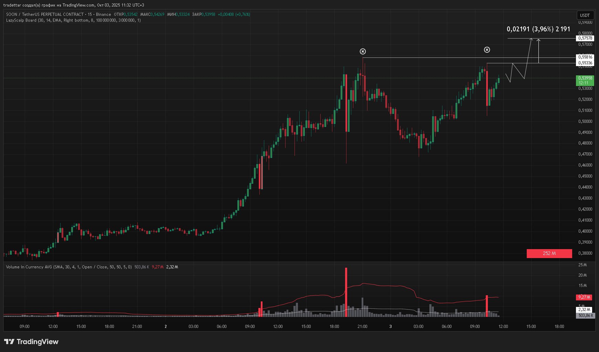Click the TradingView logo icon
599x352 pixels.
9,342
